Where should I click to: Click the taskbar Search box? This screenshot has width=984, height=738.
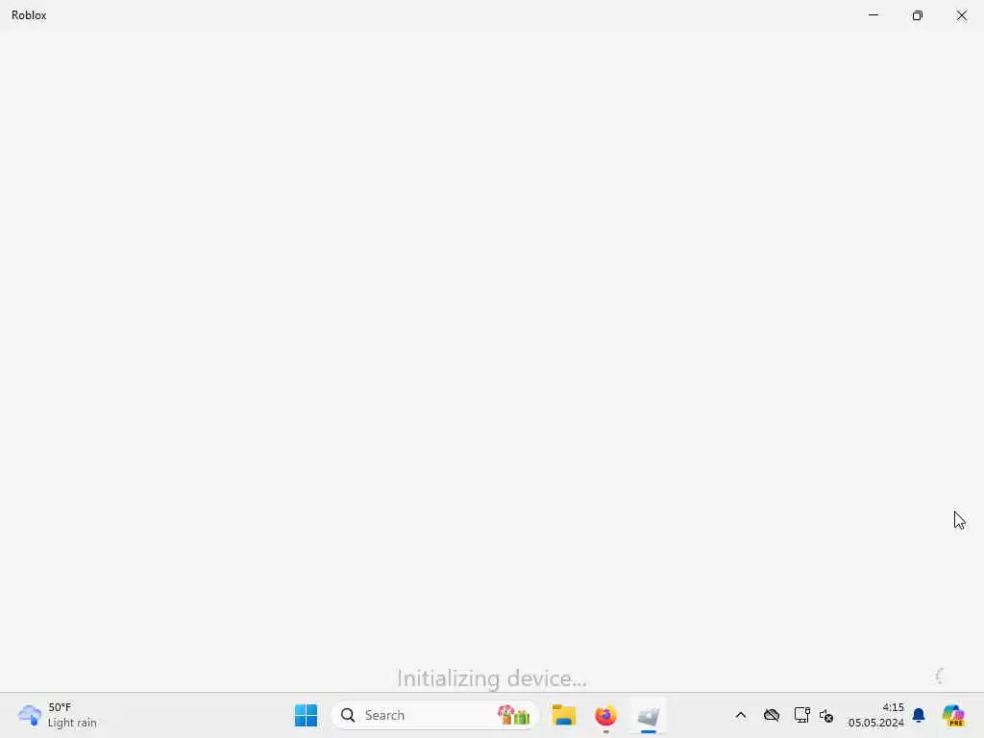pyautogui.click(x=434, y=715)
